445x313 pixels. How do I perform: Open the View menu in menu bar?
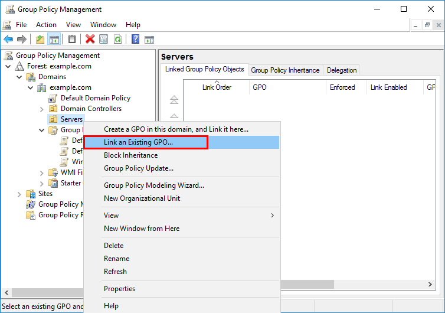point(74,25)
